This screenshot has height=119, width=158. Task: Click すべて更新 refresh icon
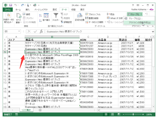point(19,16)
